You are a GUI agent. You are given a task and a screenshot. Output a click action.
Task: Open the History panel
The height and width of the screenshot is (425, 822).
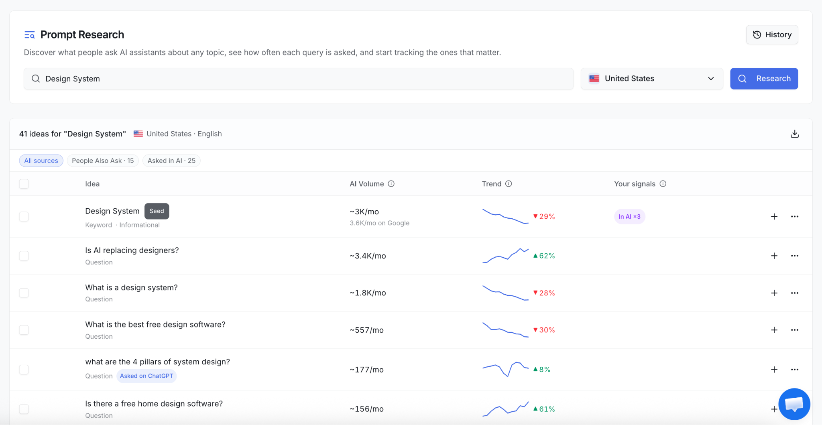tap(772, 35)
